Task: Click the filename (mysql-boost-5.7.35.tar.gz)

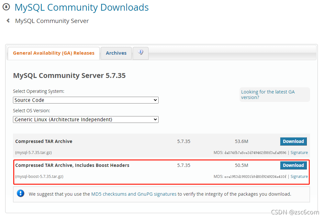Action: 39,177
